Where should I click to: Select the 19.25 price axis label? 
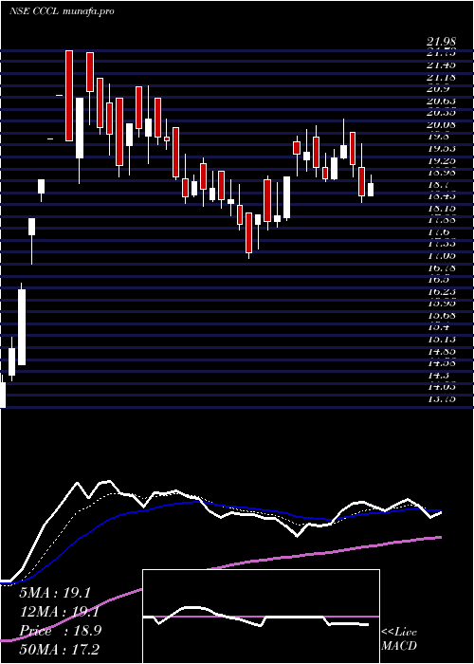click(441, 161)
